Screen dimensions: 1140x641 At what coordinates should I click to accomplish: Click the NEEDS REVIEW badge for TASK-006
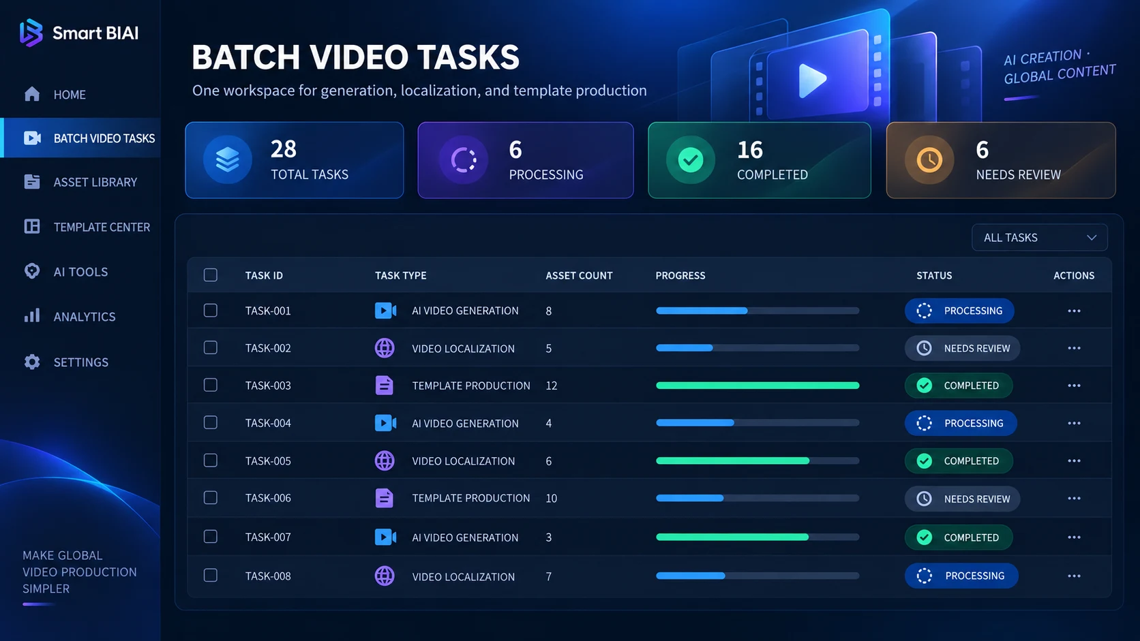(963, 499)
